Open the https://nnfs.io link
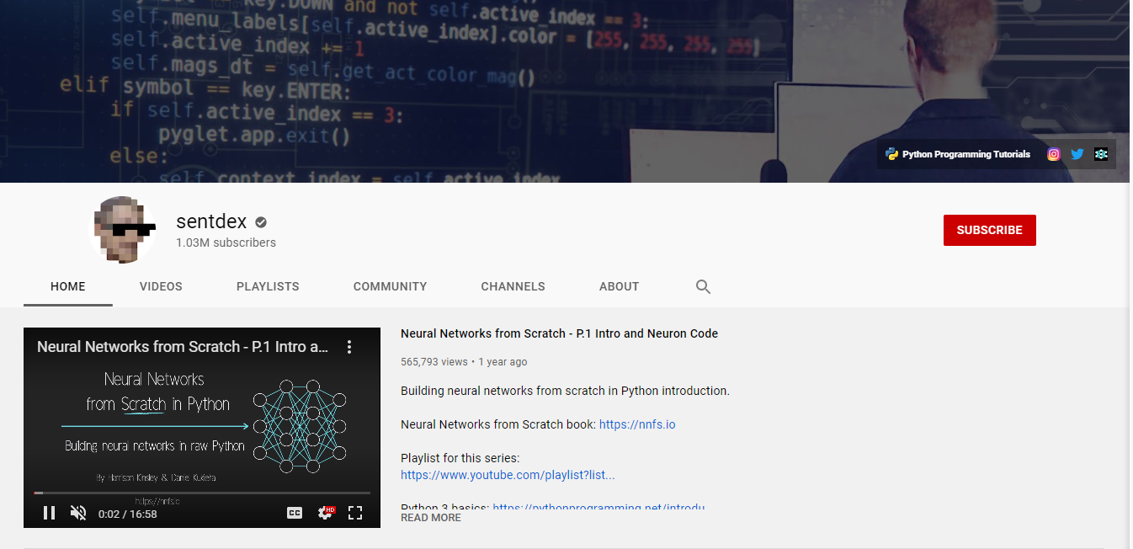 tap(637, 424)
